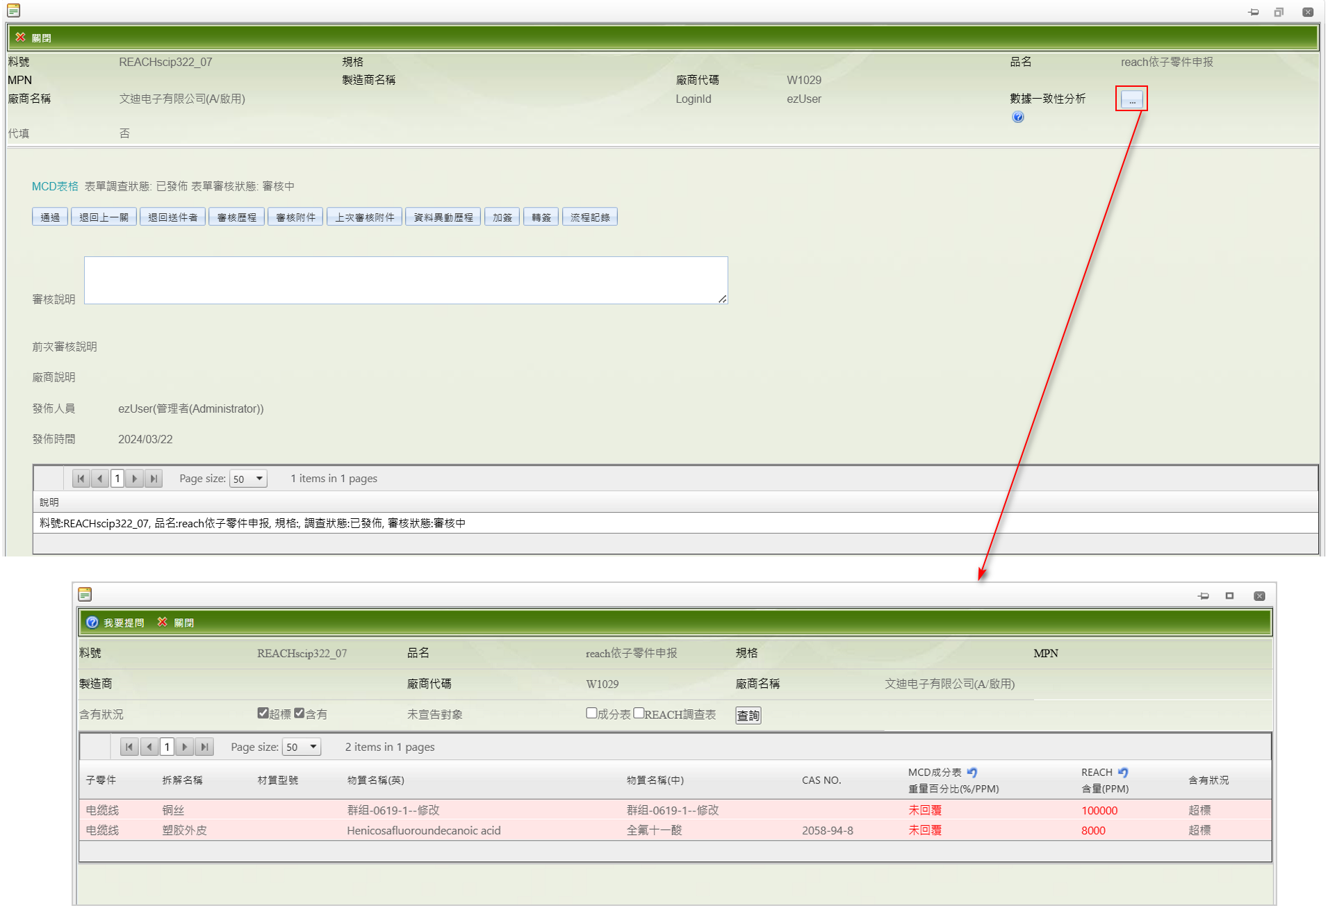Viewport: 1328px width, 908px height.
Task: Go to last page in lower grid pager
Action: [x=204, y=748]
